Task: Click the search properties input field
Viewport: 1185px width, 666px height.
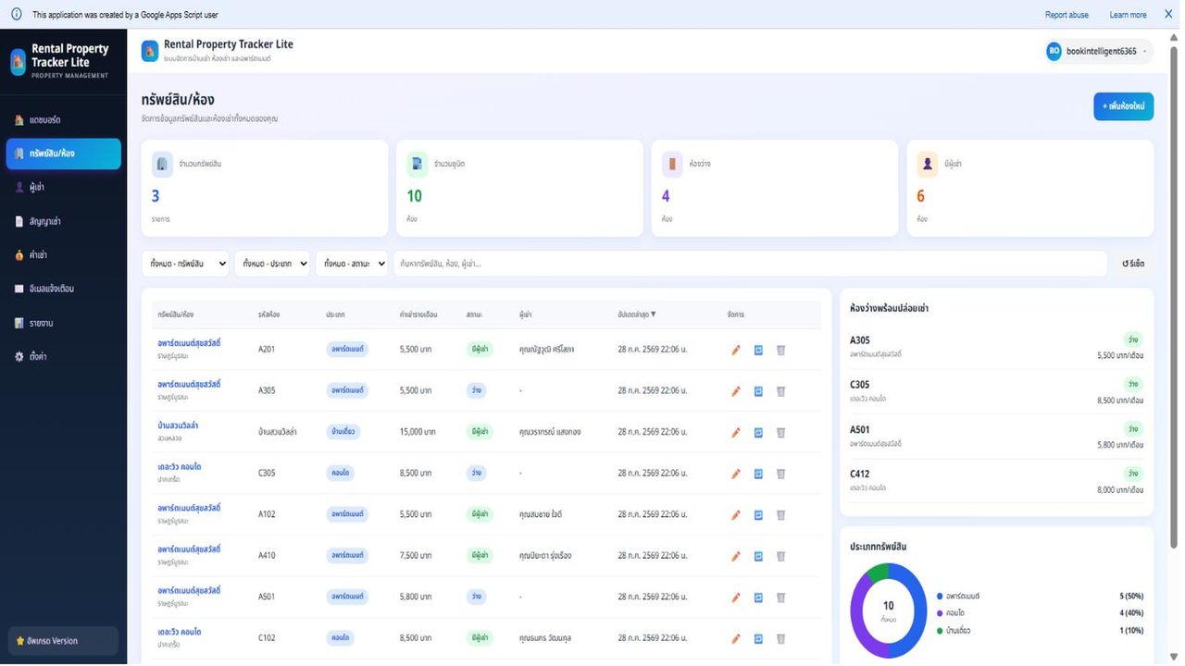Action: pyautogui.click(x=750, y=264)
